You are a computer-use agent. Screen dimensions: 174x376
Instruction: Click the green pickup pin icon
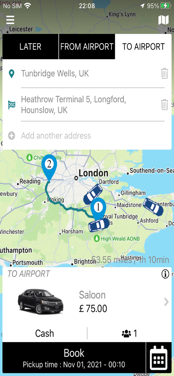[12, 73]
